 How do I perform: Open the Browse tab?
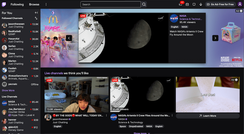pos(34,5)
